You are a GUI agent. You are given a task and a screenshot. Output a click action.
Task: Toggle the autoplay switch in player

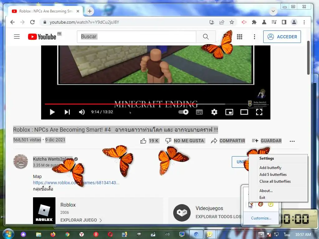(183, 112)
